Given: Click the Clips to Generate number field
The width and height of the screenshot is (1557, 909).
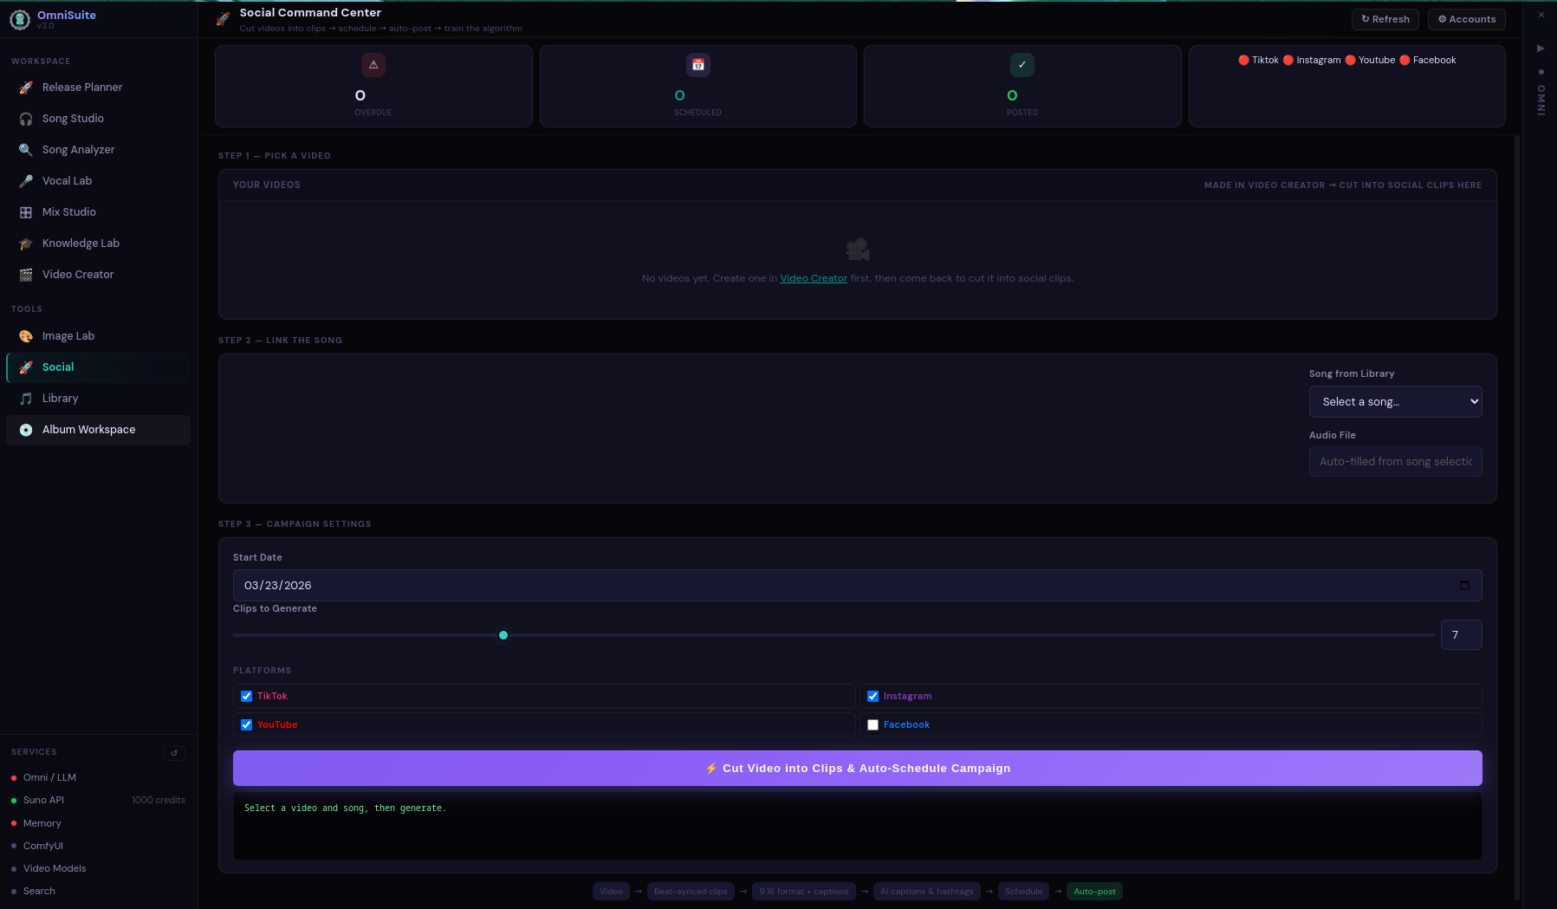Looking at the screenshot, I should coord(1461,634).
